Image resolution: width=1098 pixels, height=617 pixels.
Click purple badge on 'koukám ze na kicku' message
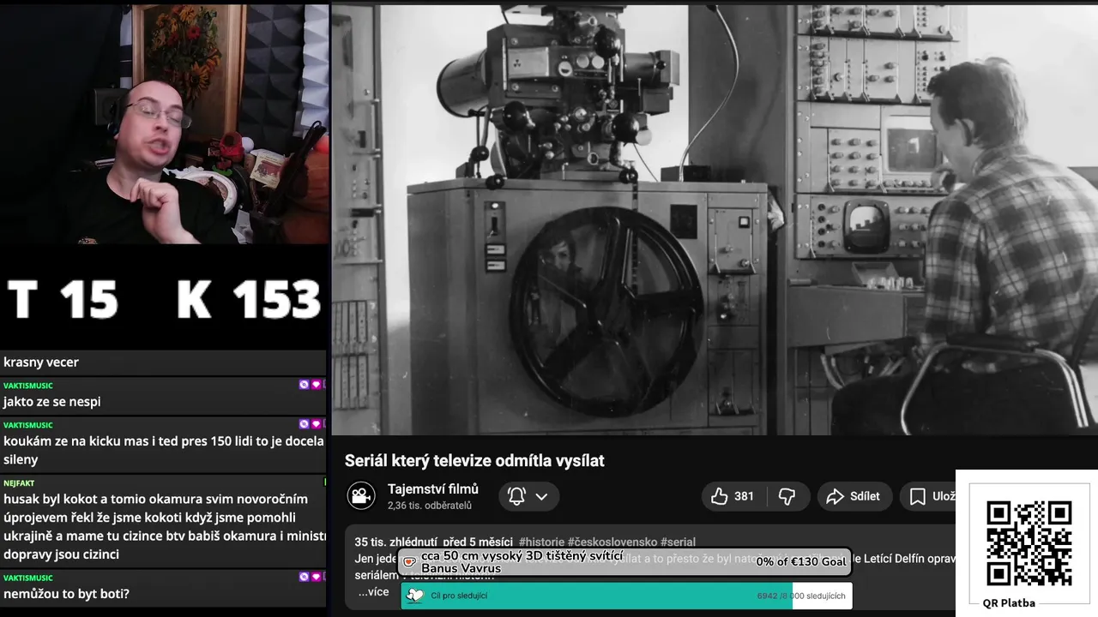pyautogui.click(x=304, y=424)
